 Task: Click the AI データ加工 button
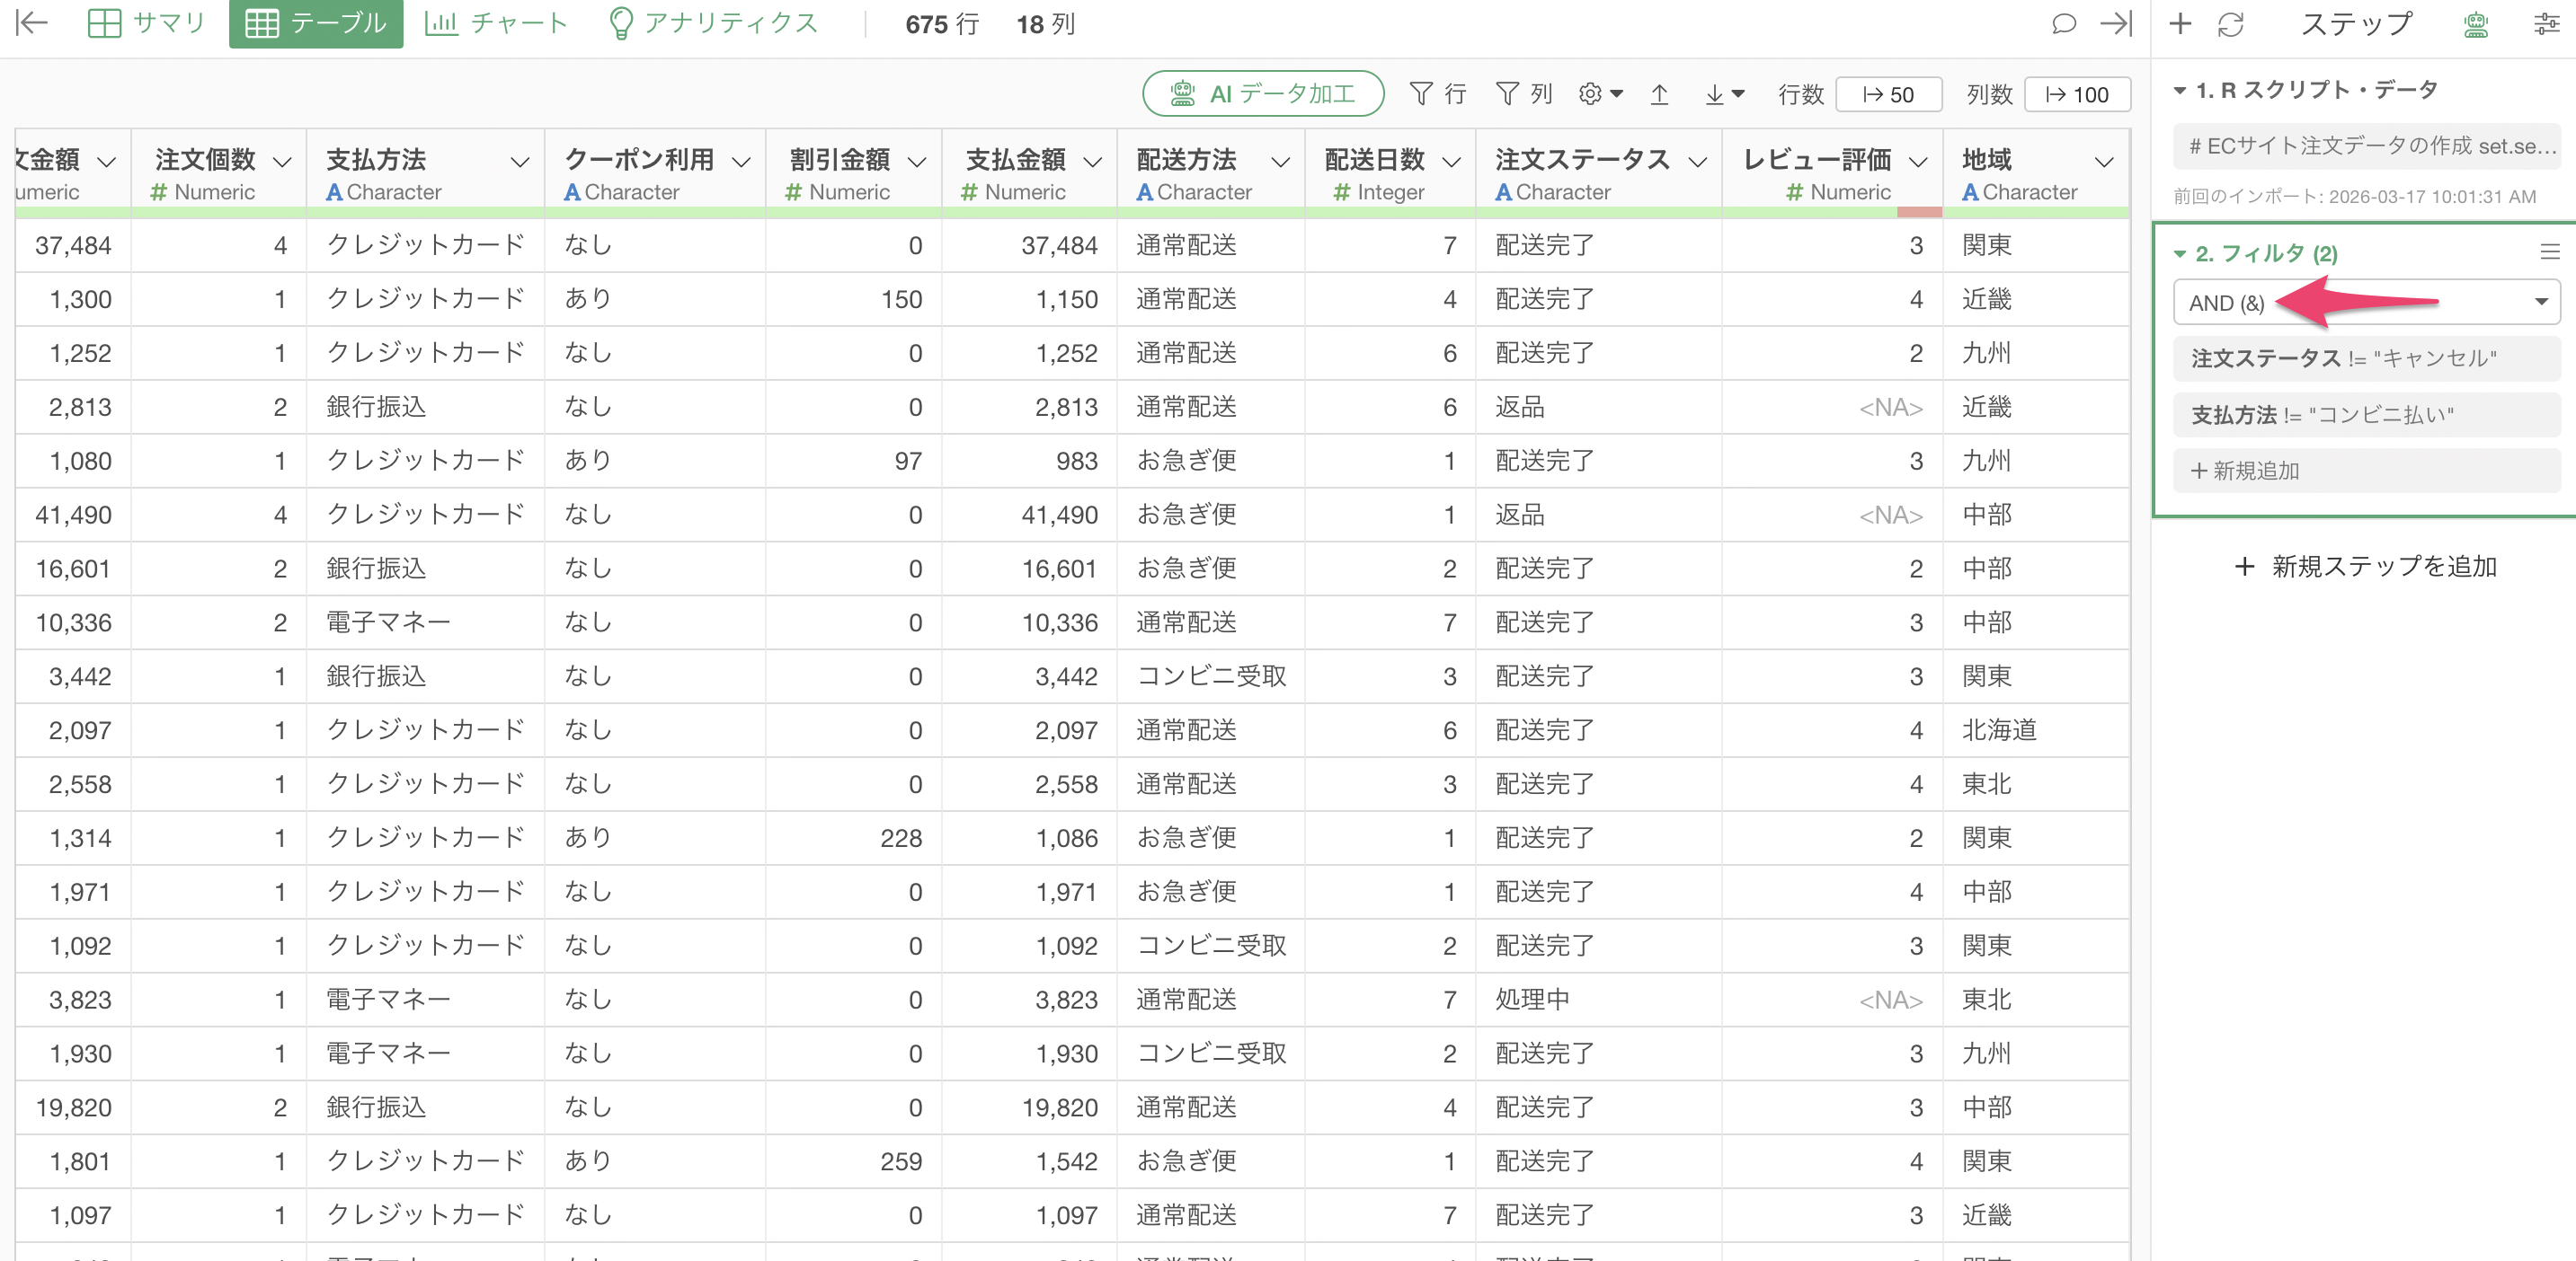(1263, 94)
